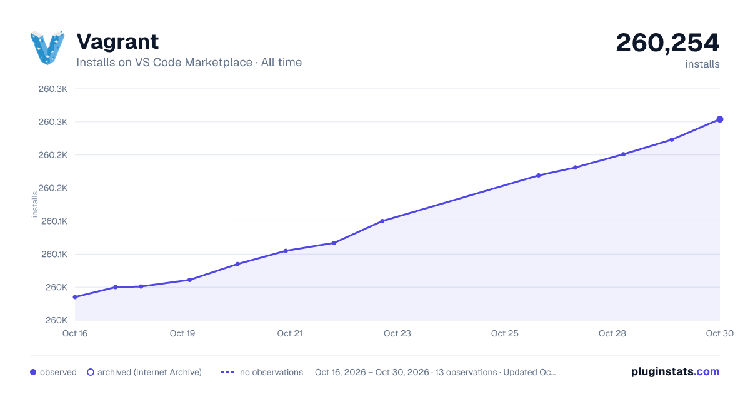
Task: Click the Oct 23 x-axis label
Action: 397,333
